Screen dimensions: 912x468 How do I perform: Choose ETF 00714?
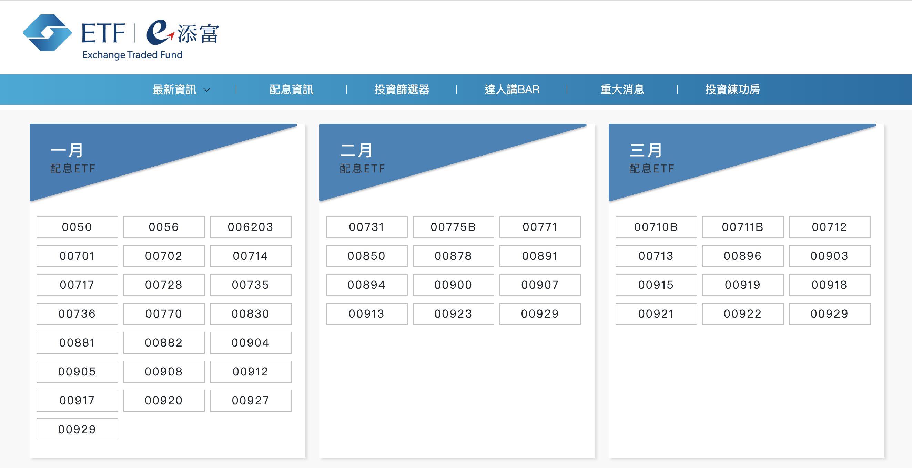(x=251, y=256)
